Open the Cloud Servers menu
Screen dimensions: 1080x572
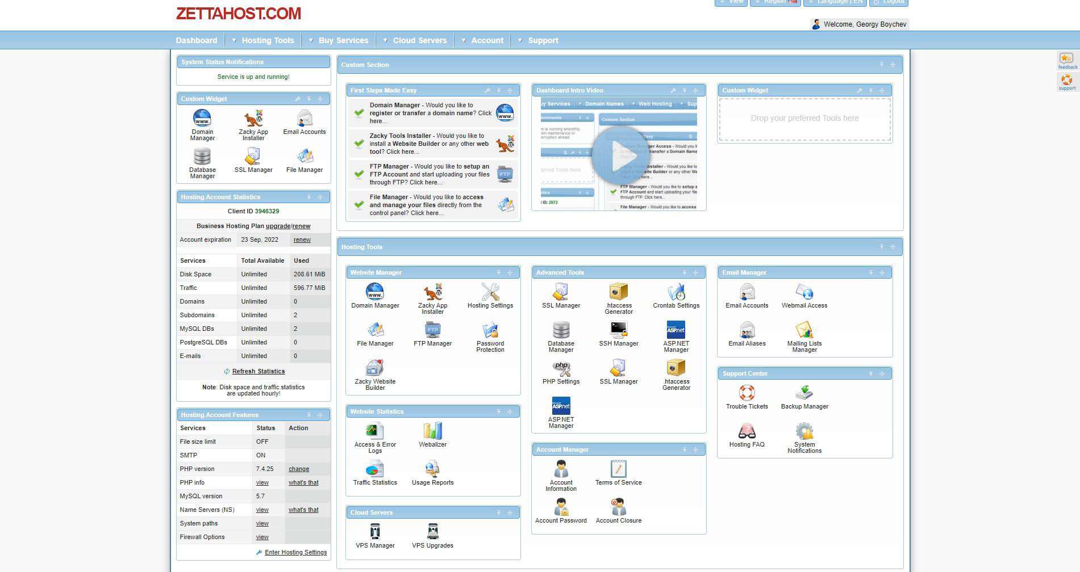tap(420, 40)
